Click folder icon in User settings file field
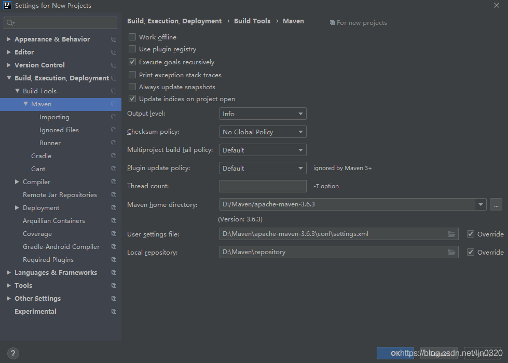The height and width of the screenshot is (363, 508). tap(451, 234)
